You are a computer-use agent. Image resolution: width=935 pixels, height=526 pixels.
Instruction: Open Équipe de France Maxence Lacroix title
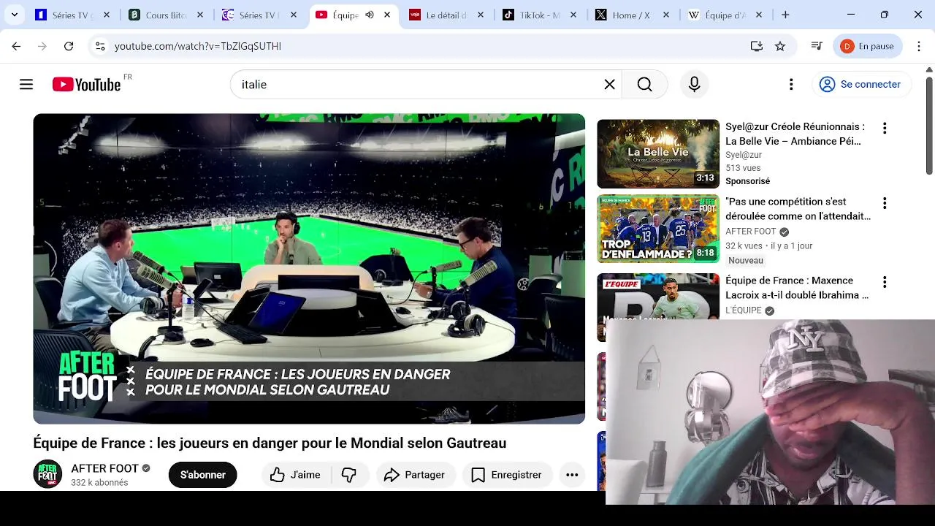(797, 288)
